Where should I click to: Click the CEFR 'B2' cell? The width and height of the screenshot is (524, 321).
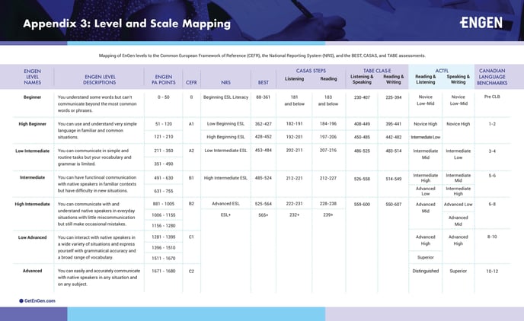(191, 204)
